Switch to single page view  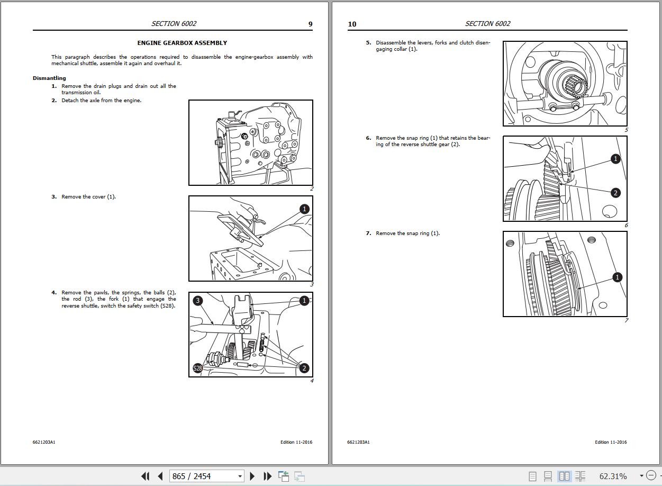pyautogui.click(x=533, y=476)
